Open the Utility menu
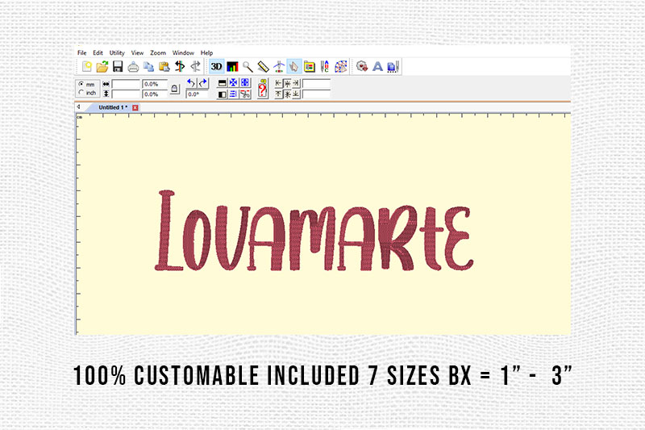The height and width of the screenshot is (430, 645). (x=117, y=52)
